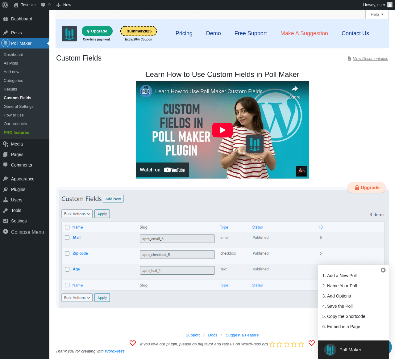Click the Poll Maker icon in sidebar

pyautogui.click(x=6, y=43)
